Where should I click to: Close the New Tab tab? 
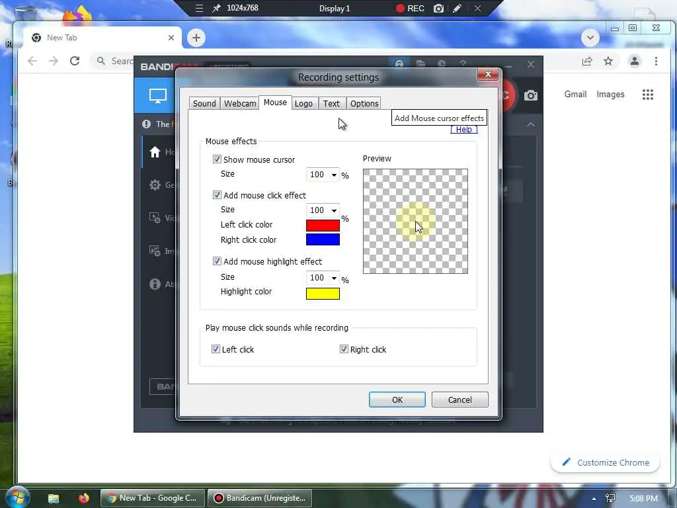[171, 38]
